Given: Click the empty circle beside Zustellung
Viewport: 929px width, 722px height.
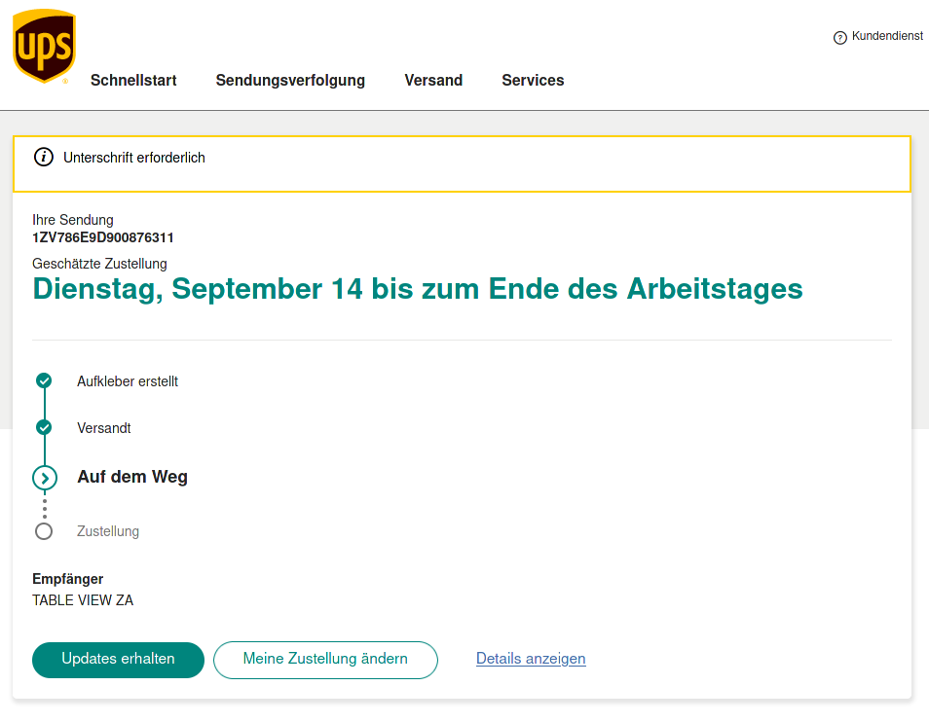Looking at the screenshot, I should pyautogui.click(x=44, y=531).
